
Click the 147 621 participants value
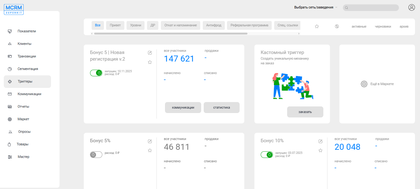(179, 59)
